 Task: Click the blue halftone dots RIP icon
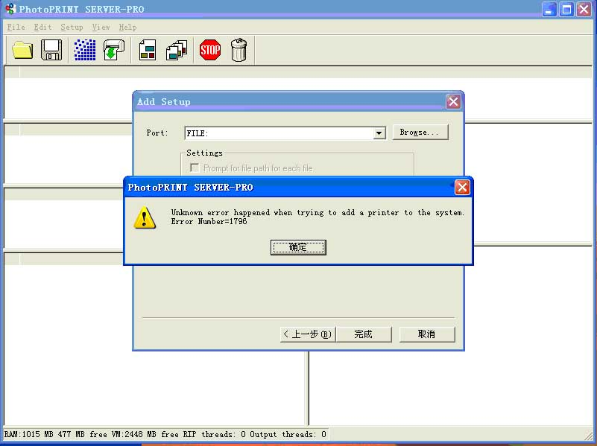point(85,50)
